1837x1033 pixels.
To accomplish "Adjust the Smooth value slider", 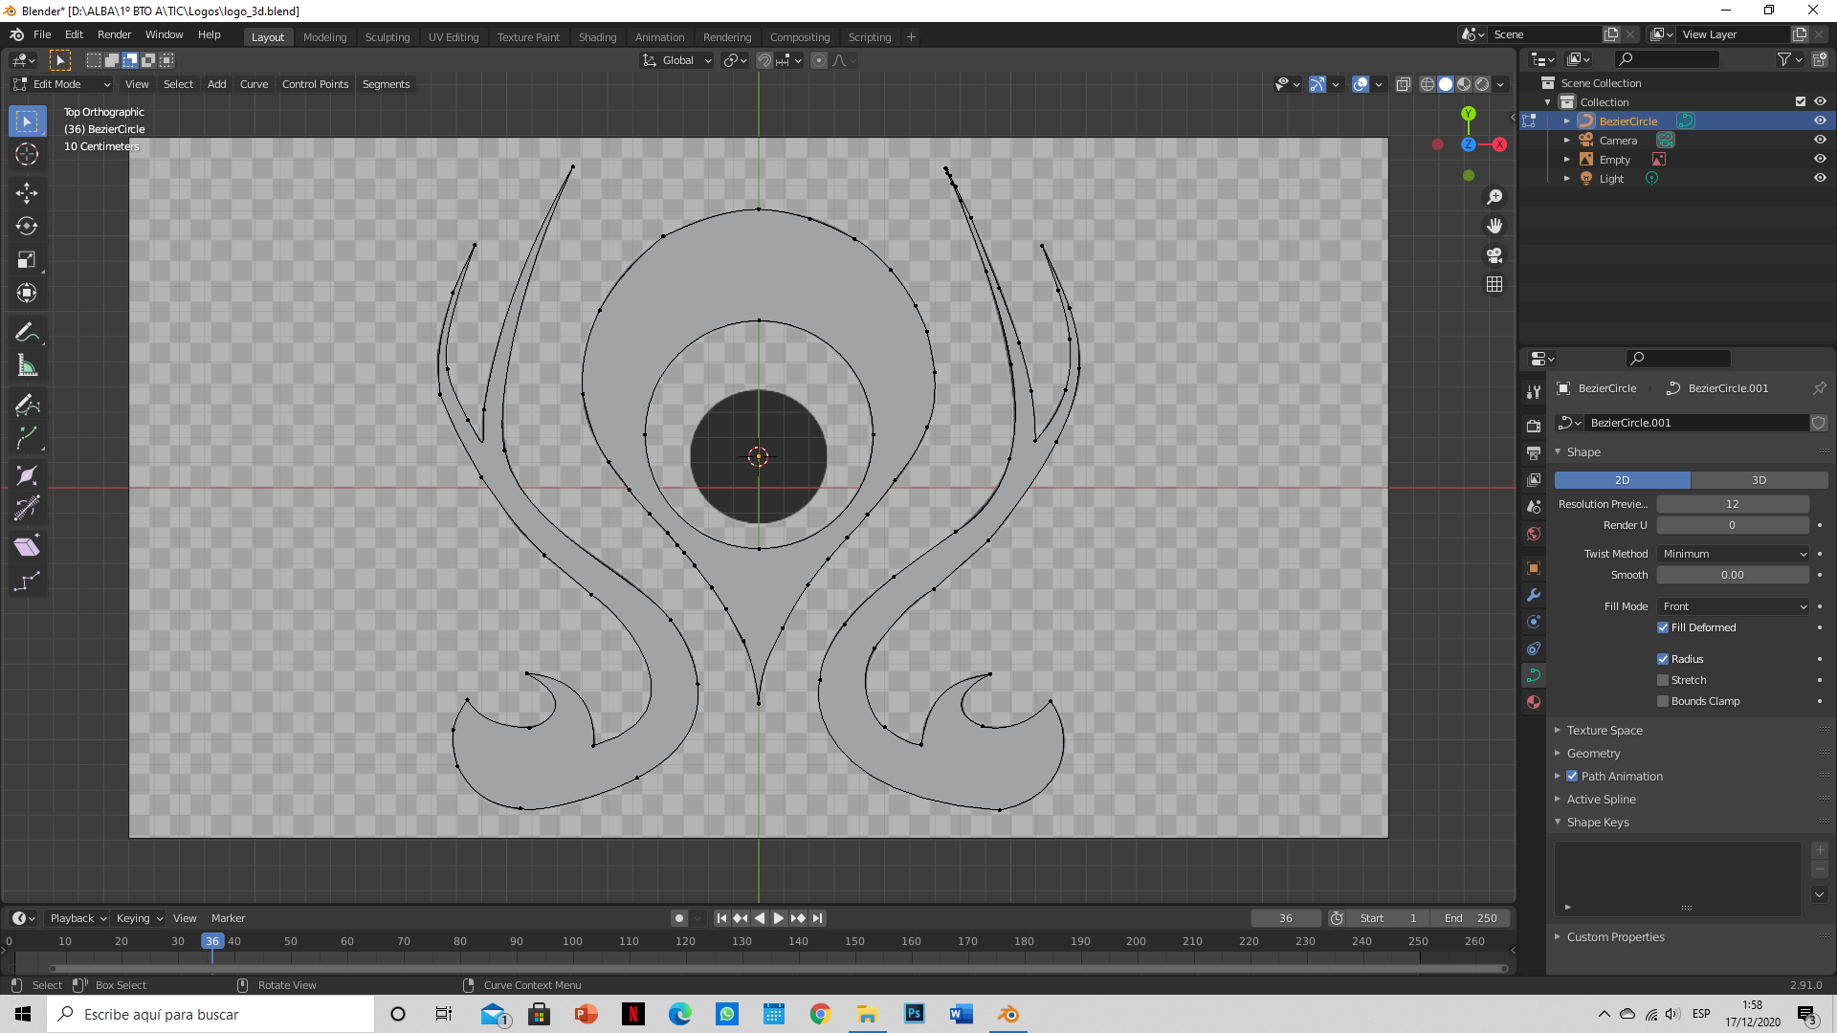I will (x=1732, y=575).
